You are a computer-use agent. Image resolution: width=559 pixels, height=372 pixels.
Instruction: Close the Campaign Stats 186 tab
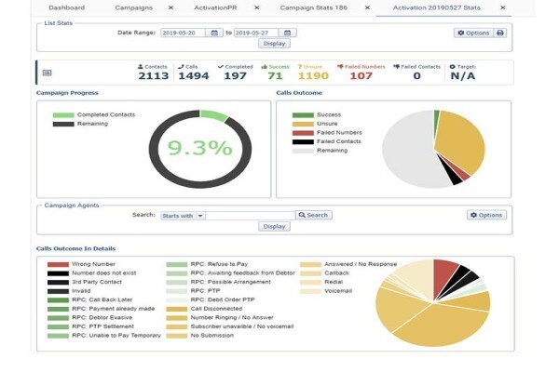[x=367, y=7]
